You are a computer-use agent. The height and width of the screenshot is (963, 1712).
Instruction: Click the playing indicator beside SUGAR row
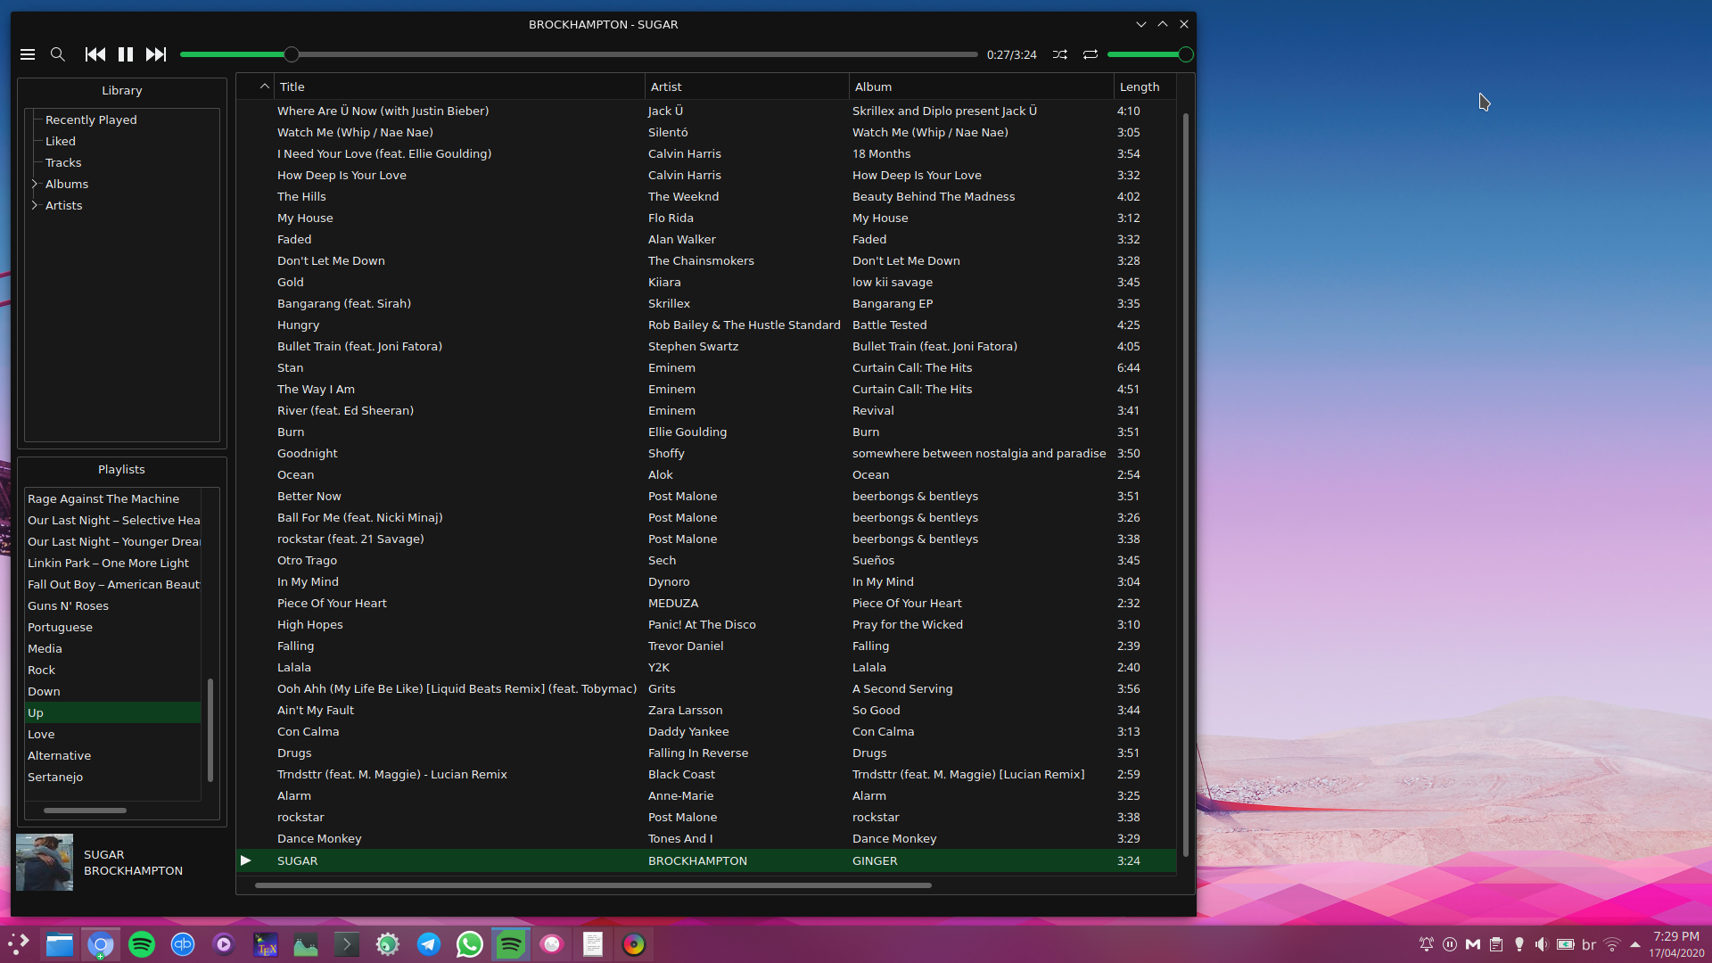point(246,860)
